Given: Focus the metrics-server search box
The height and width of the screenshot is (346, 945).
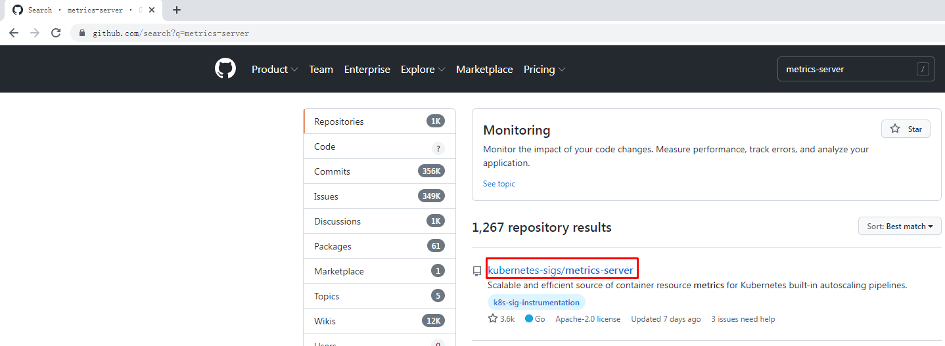Looking at the screenshot, I should [x=856, y=69].
